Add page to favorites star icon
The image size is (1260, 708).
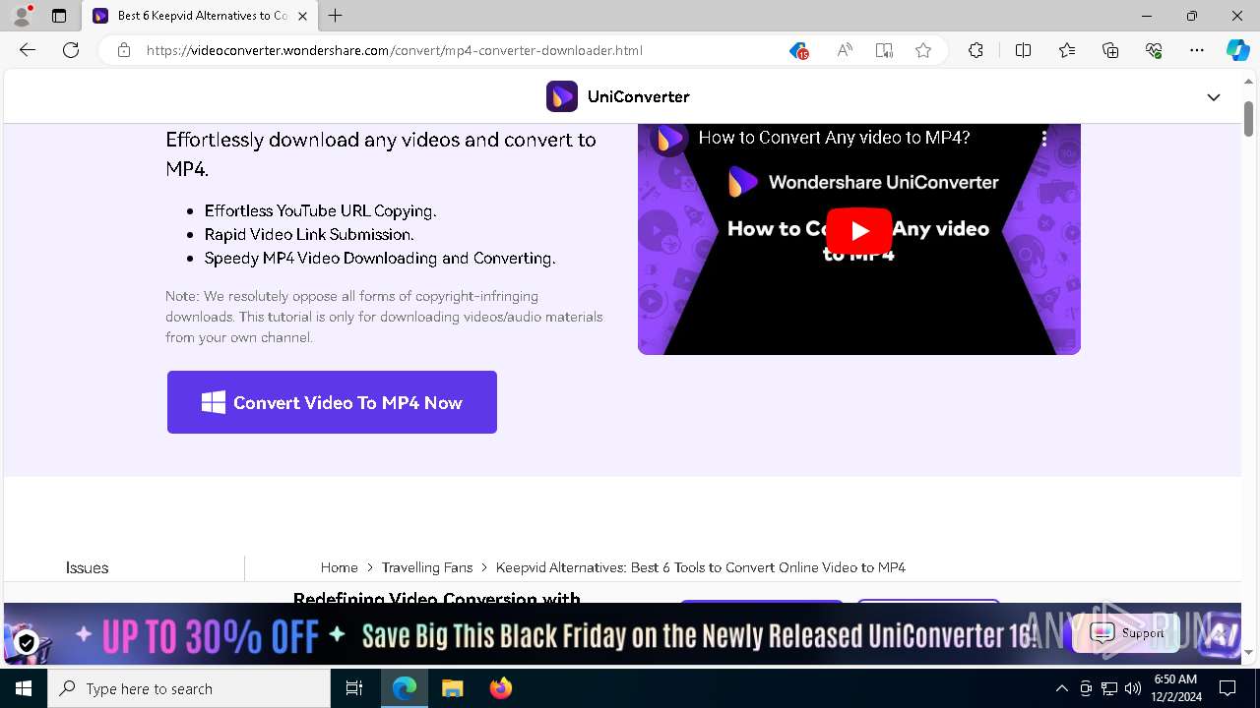[x=923, y=50]
